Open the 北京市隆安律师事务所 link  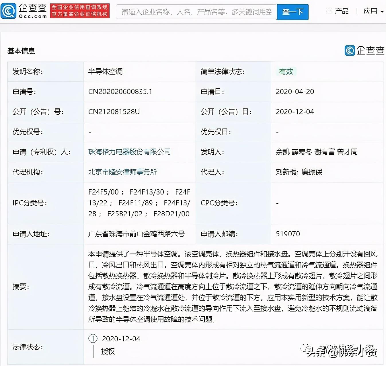click(x=123, y=172)
